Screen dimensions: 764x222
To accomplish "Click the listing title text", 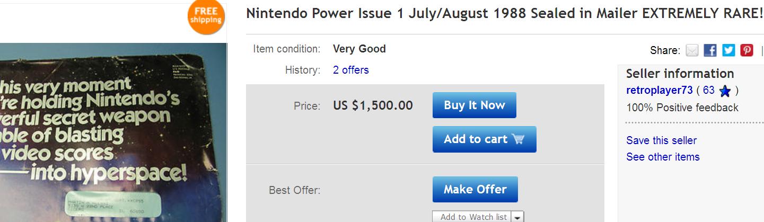I will click(x=504, y=14).
